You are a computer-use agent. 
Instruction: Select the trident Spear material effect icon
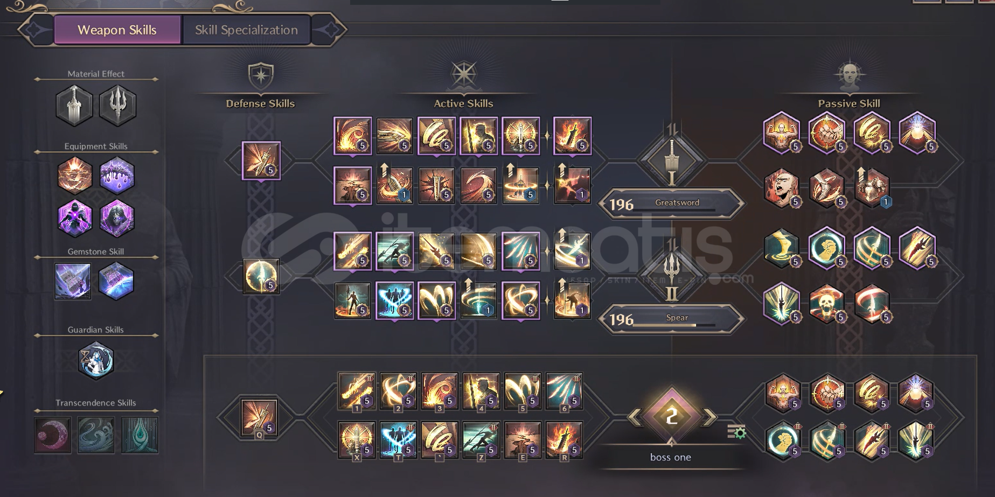pos(117,104)
